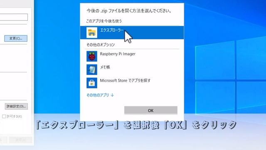266x150 pixels.
Task: Open 詳細設定(D)... in properties window
Action: click(16, 107)
